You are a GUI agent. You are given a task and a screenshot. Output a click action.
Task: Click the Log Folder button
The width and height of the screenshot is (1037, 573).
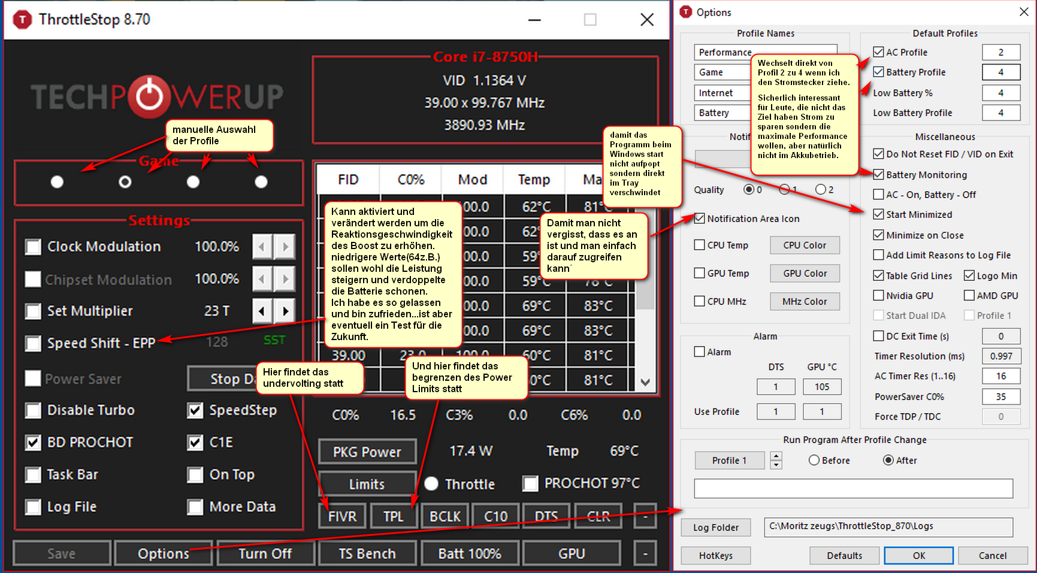click(x=716, y=527)
